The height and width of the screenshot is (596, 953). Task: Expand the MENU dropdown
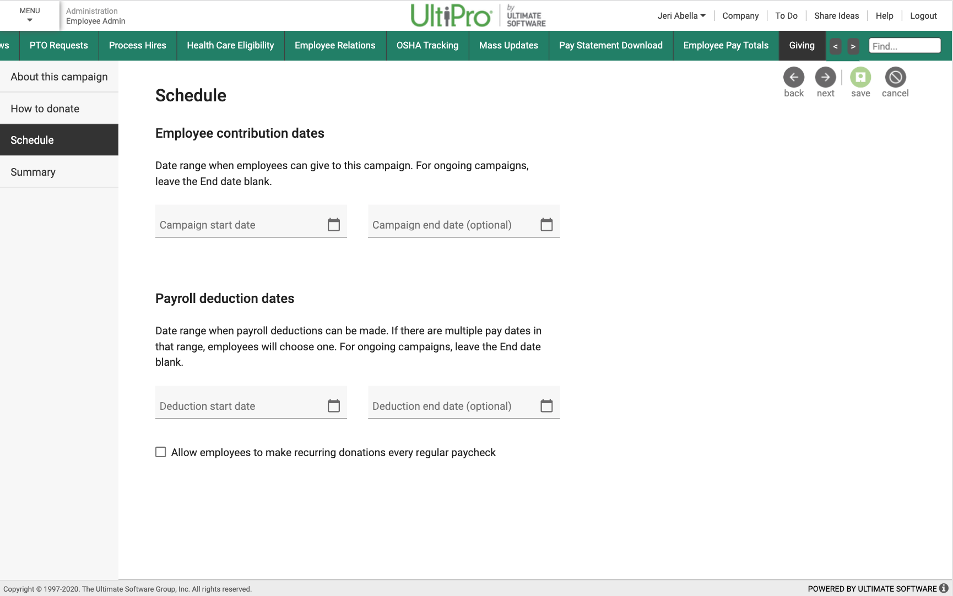pyautogui.click(x=29, y=15)
